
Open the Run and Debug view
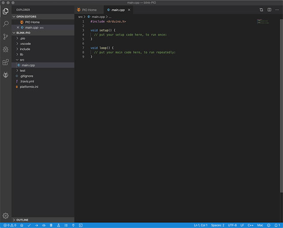pyautogui.click(x=6, y=49)
